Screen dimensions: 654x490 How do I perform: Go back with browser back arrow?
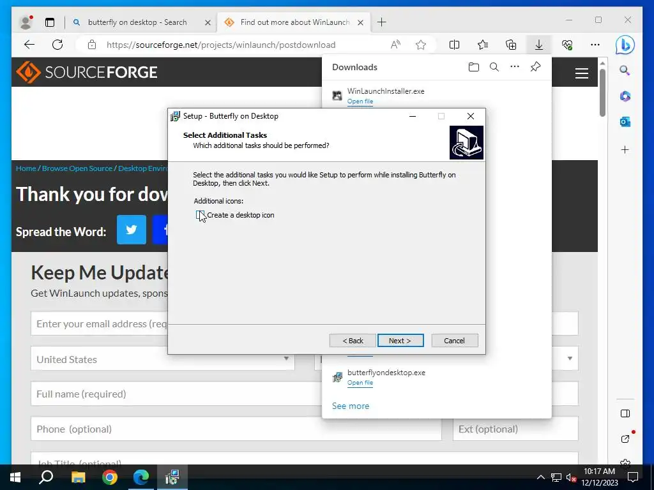[29, 45]
